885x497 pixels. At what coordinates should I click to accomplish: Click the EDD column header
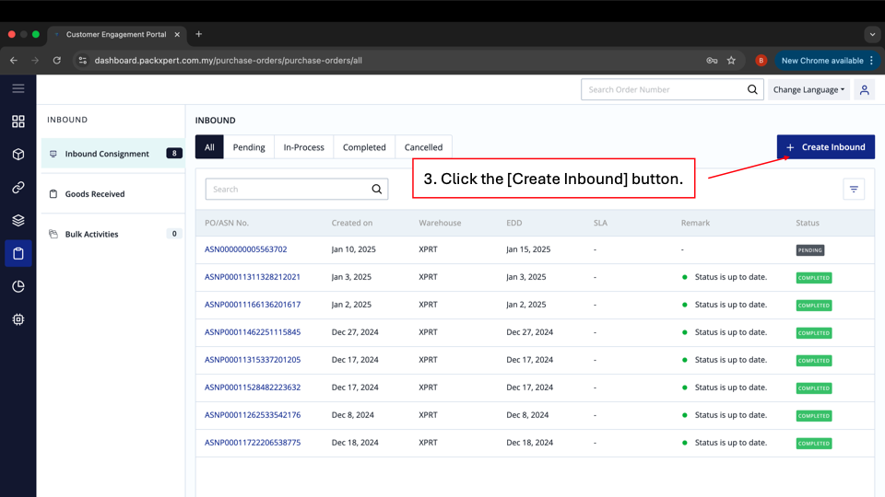[x=513, y=223]
